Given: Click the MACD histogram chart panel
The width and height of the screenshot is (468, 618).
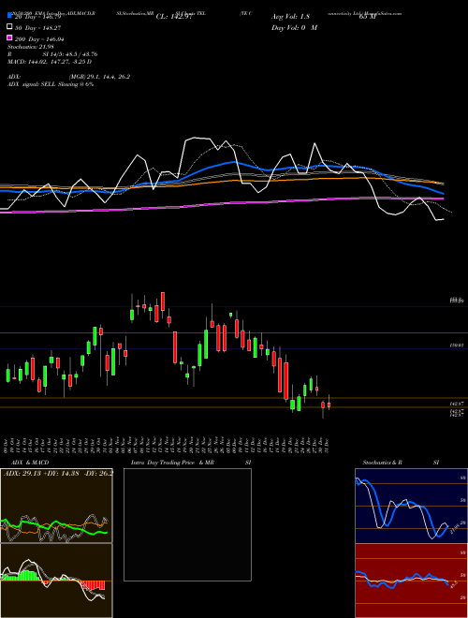Looking at the screenshot, I should point(56,581).
